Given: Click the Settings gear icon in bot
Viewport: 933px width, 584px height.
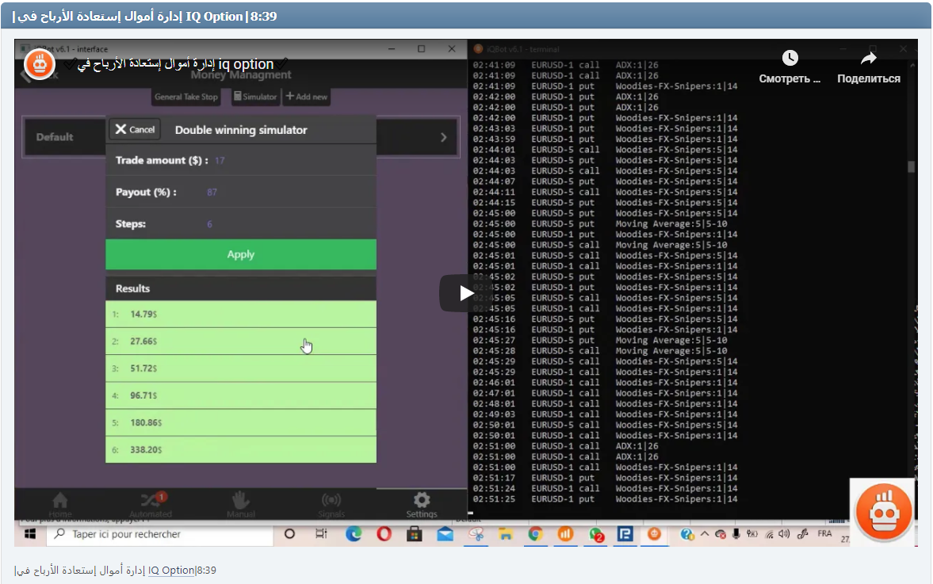Looking at the screenshot, I should tap(422, 501).
